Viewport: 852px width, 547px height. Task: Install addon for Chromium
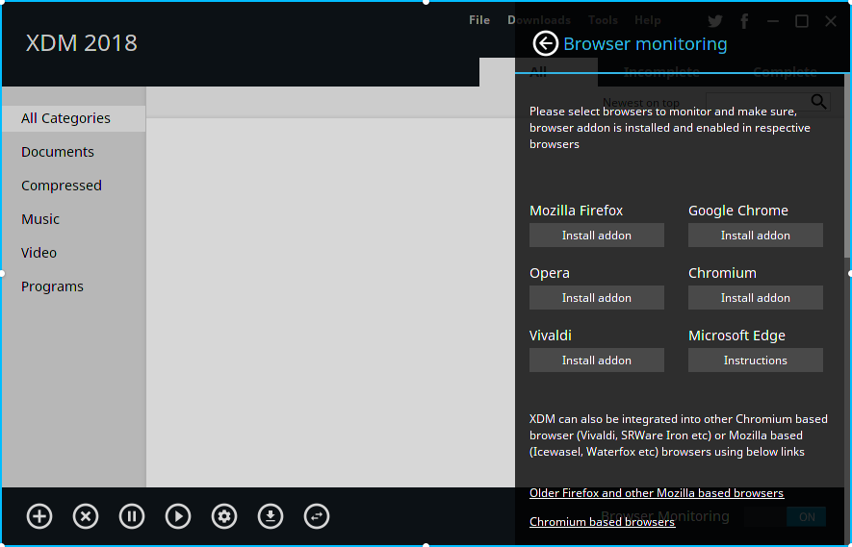756,297
